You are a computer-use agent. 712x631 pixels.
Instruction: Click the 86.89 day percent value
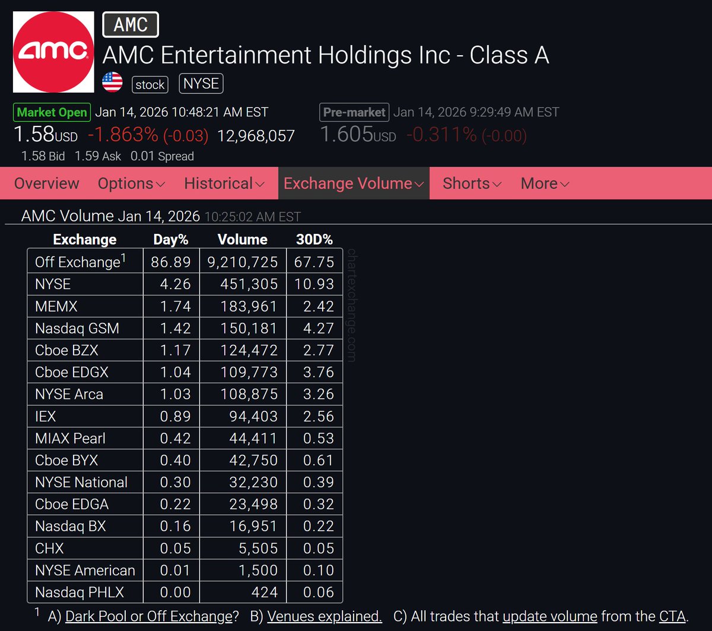171,262
